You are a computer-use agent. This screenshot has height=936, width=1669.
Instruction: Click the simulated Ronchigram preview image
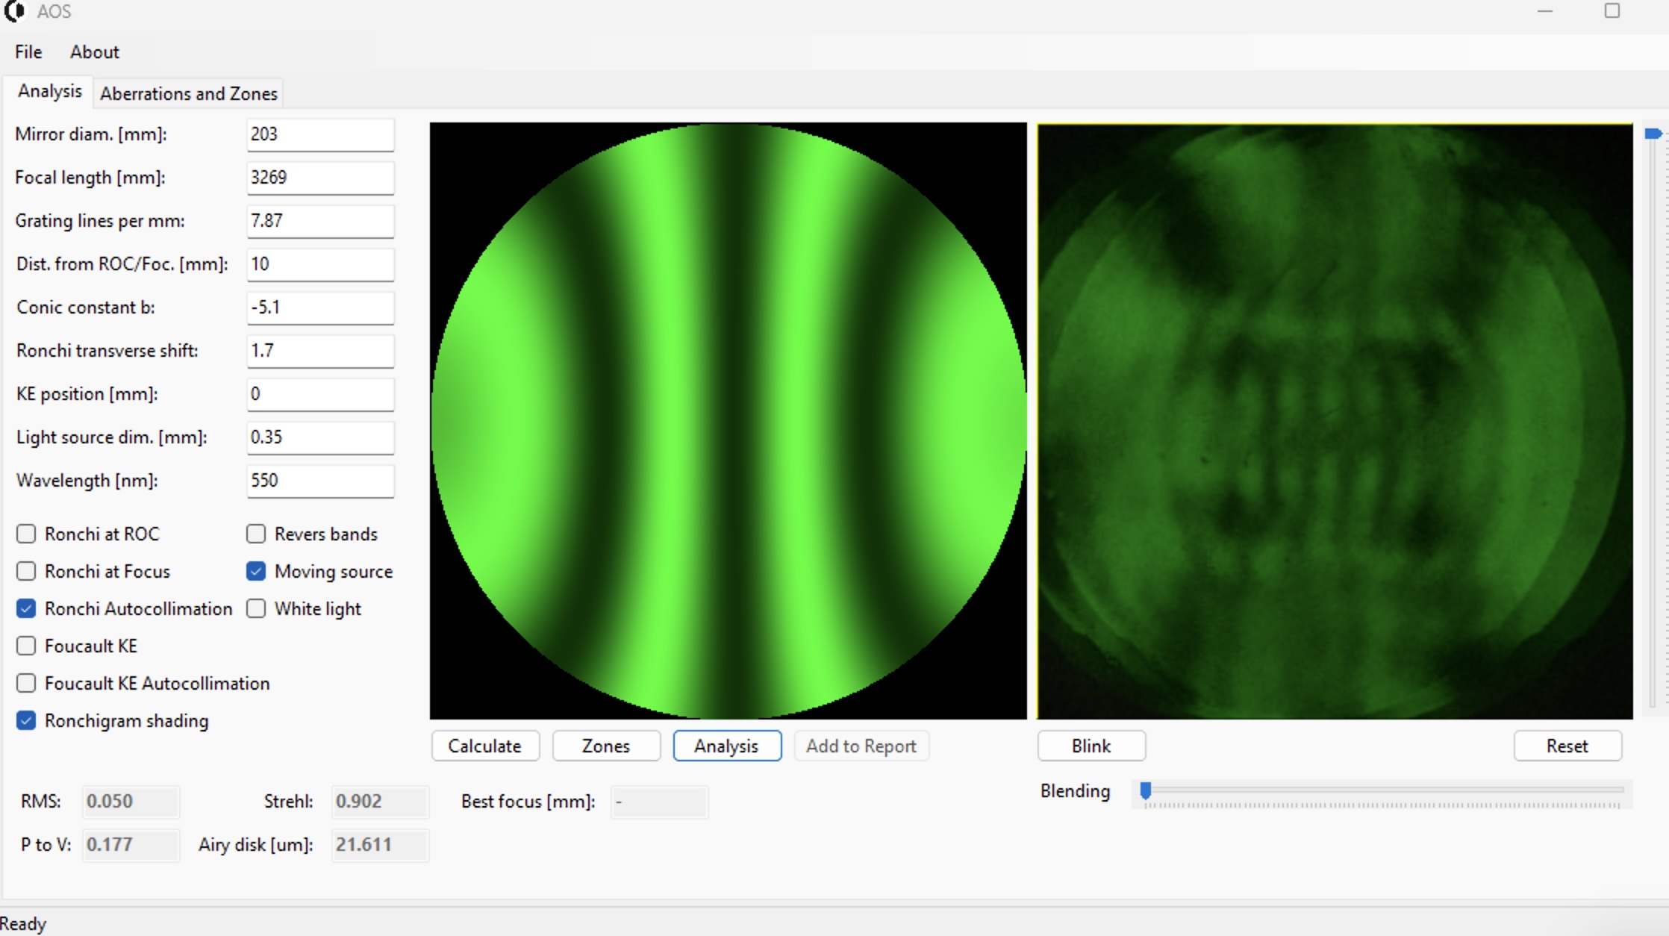coord(728,420)
